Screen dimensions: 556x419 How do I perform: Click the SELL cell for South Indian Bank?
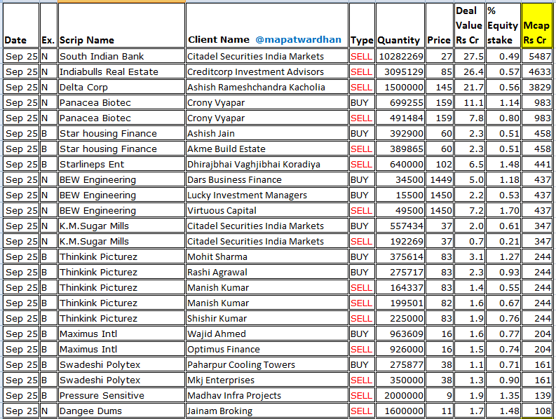point(362,56)
